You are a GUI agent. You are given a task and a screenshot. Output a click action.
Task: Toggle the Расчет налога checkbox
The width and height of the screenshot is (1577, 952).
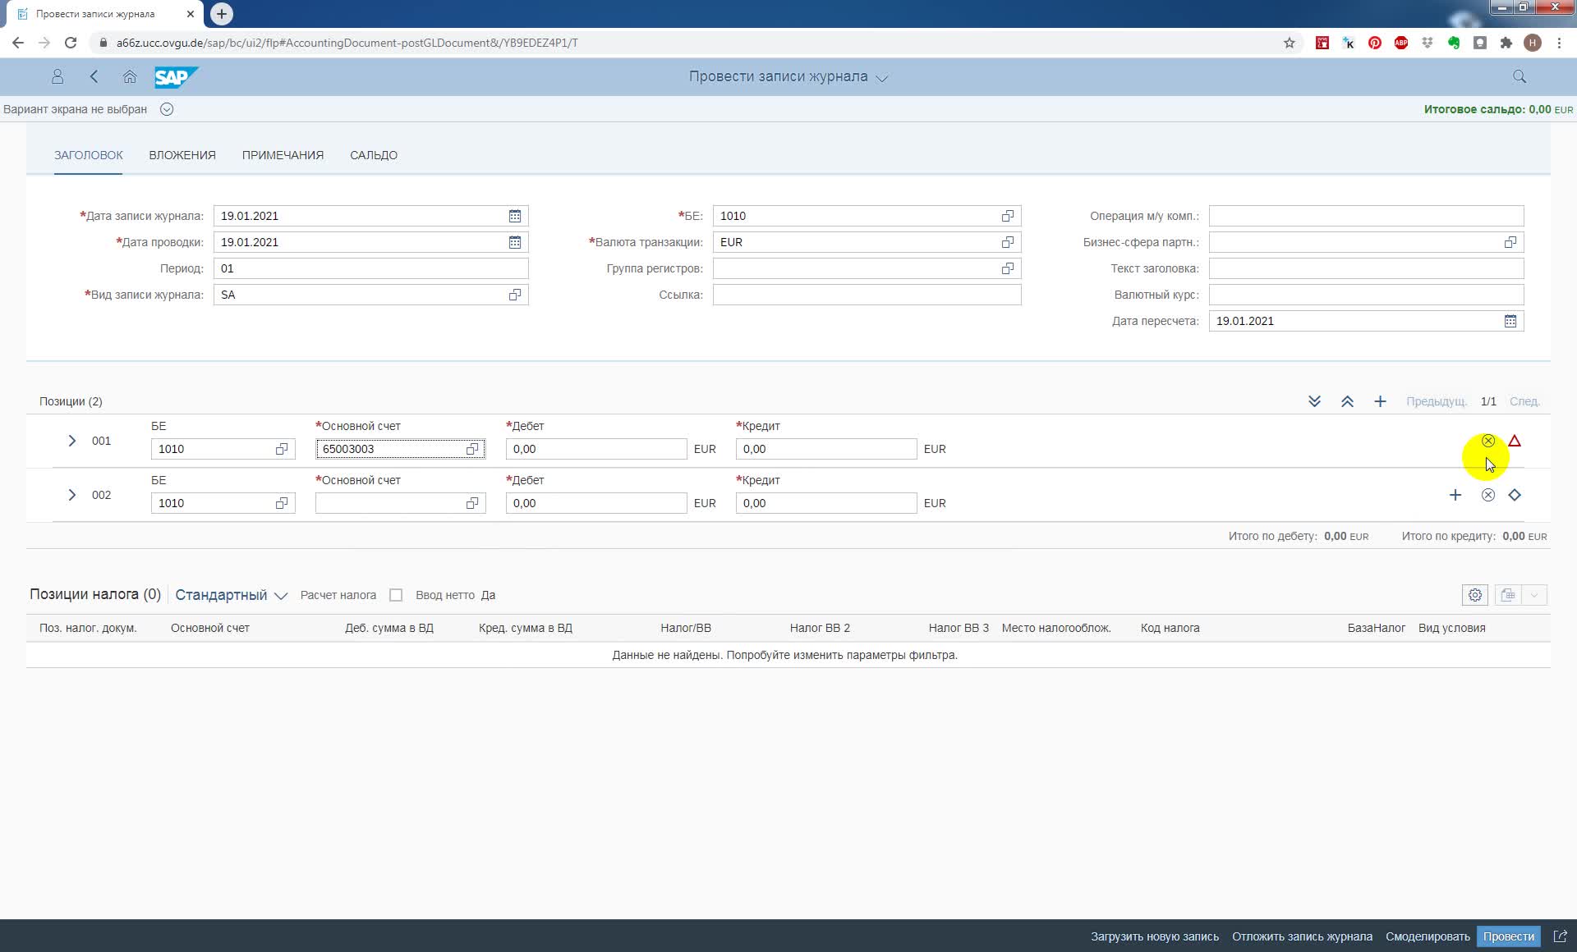[396, 595]
